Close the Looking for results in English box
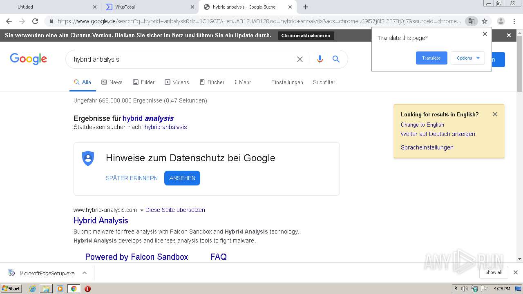This screenshot has width=523, height=294. click(x=495, y=114)
